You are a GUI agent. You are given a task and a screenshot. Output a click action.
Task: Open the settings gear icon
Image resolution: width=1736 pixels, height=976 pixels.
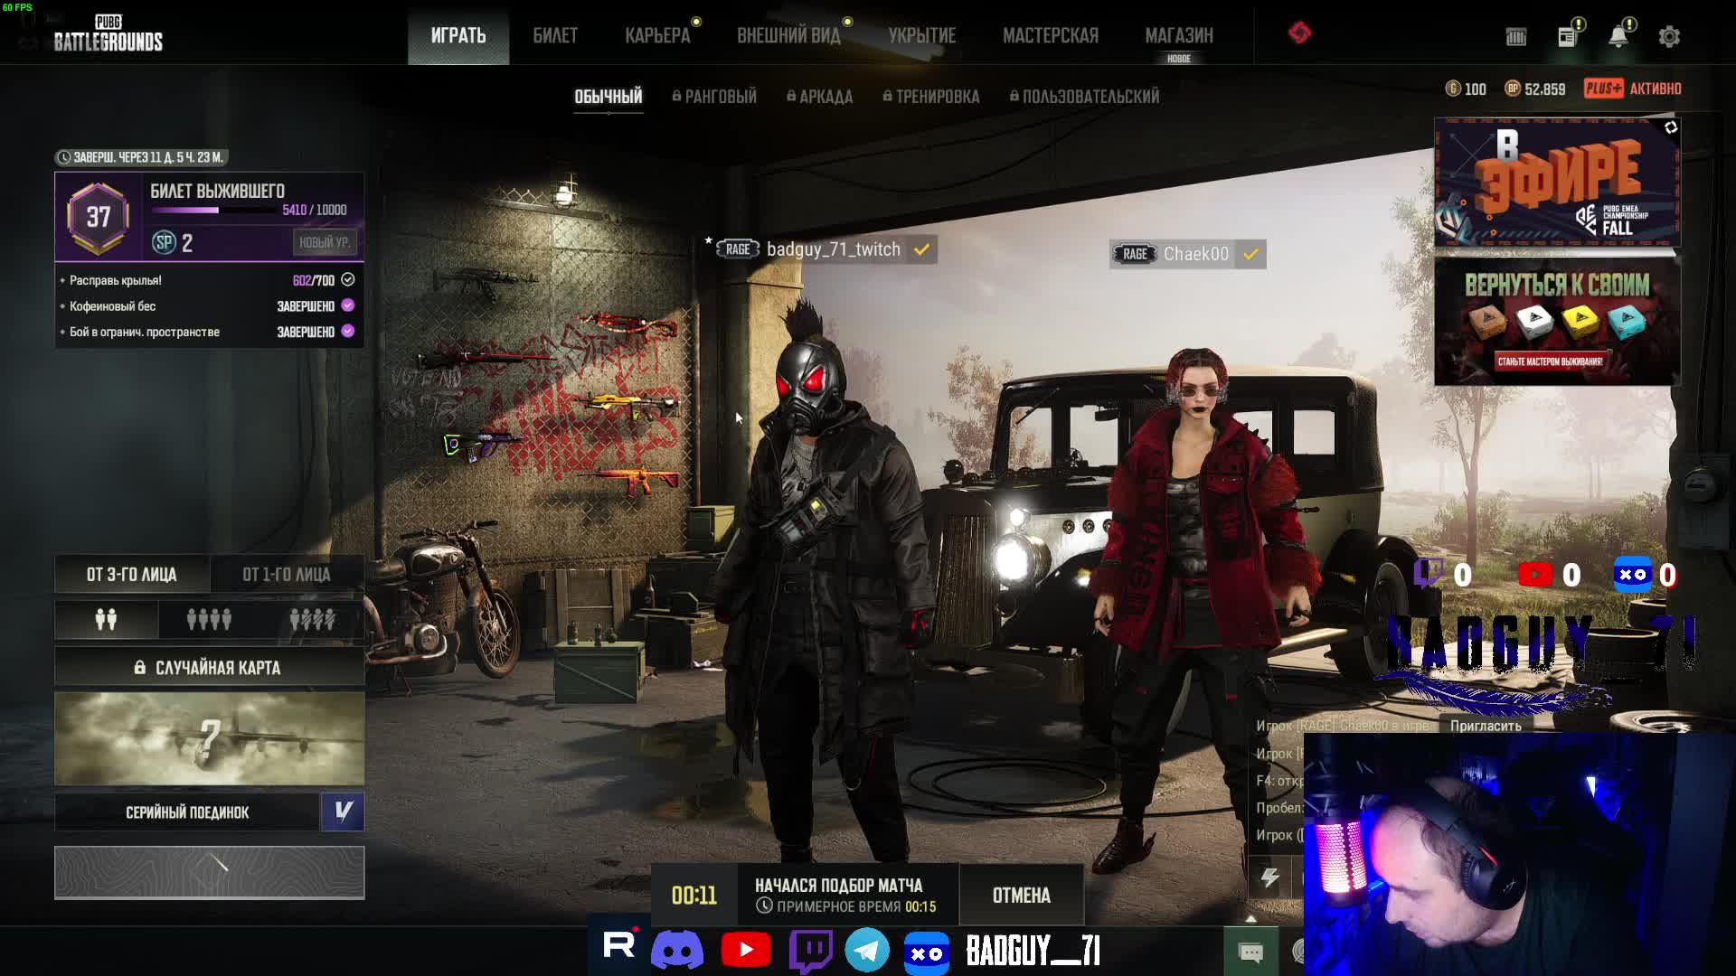click(x=1669, y=37)
